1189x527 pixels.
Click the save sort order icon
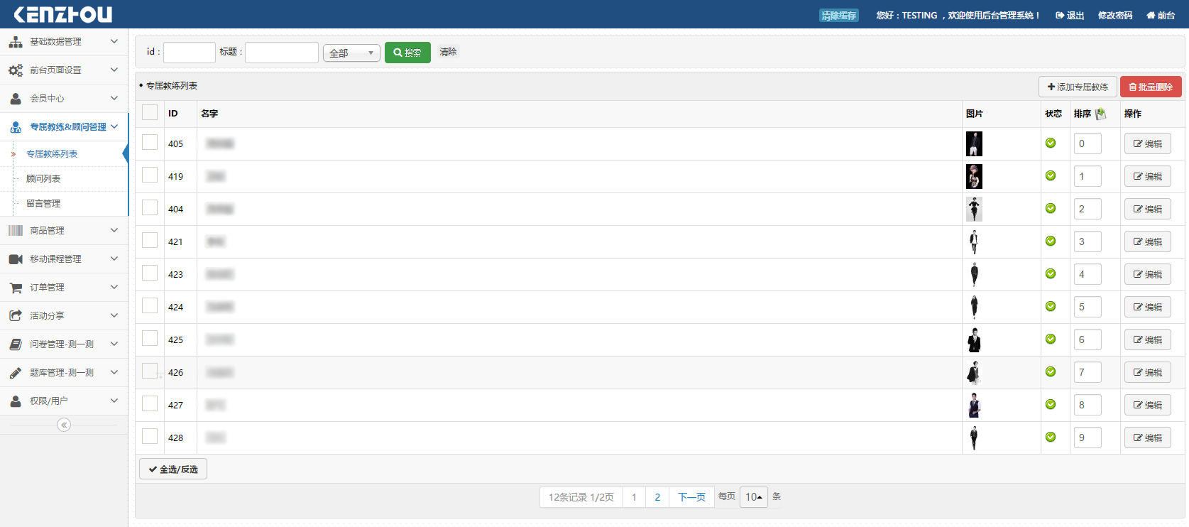click(x=1100, y=114)
